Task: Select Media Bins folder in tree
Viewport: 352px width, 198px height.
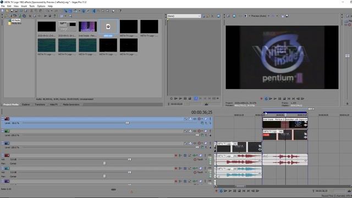Action: tap(16, 23)
